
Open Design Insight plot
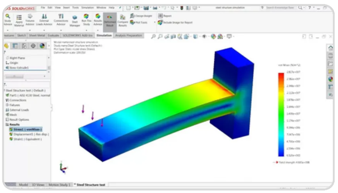click(x=141, y=16)
